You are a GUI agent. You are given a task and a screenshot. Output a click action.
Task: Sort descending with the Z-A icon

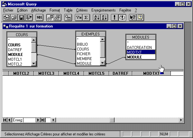[x=104, y=18]
